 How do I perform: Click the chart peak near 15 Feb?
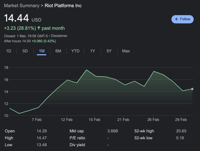point(87,70)
